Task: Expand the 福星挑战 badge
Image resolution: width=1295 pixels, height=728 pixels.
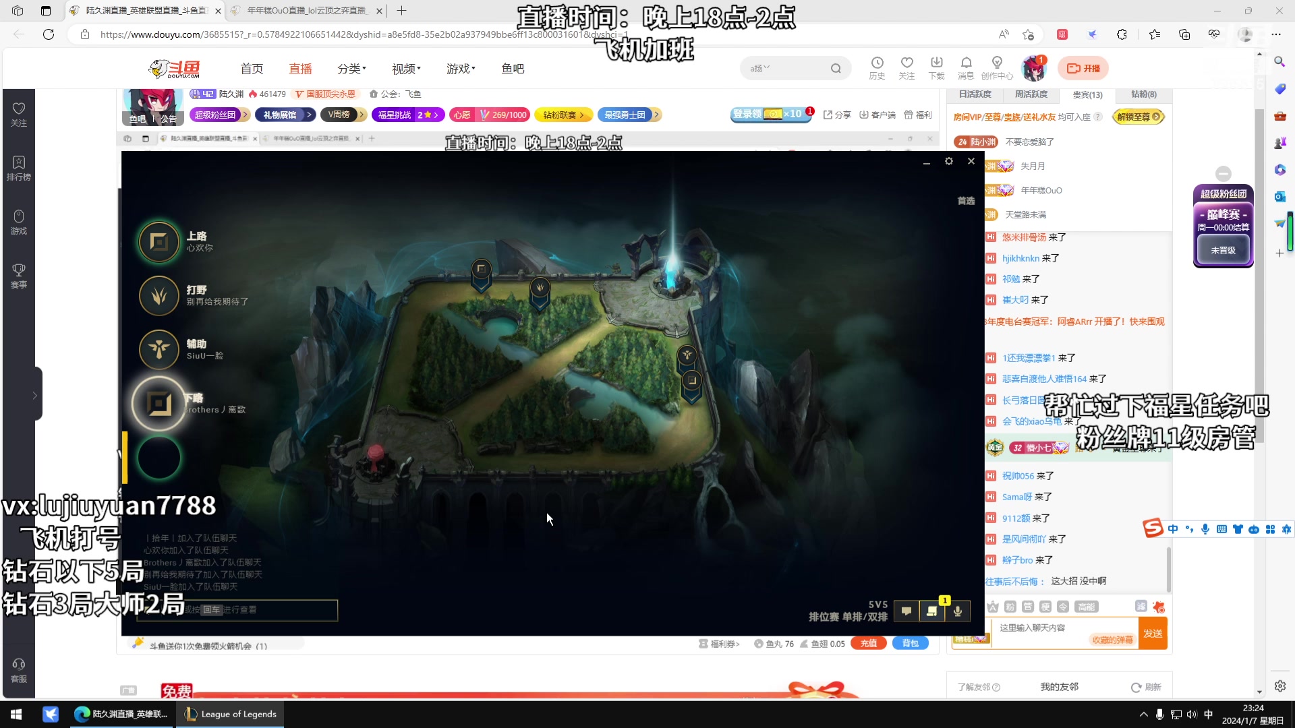Action: (408, 115)
